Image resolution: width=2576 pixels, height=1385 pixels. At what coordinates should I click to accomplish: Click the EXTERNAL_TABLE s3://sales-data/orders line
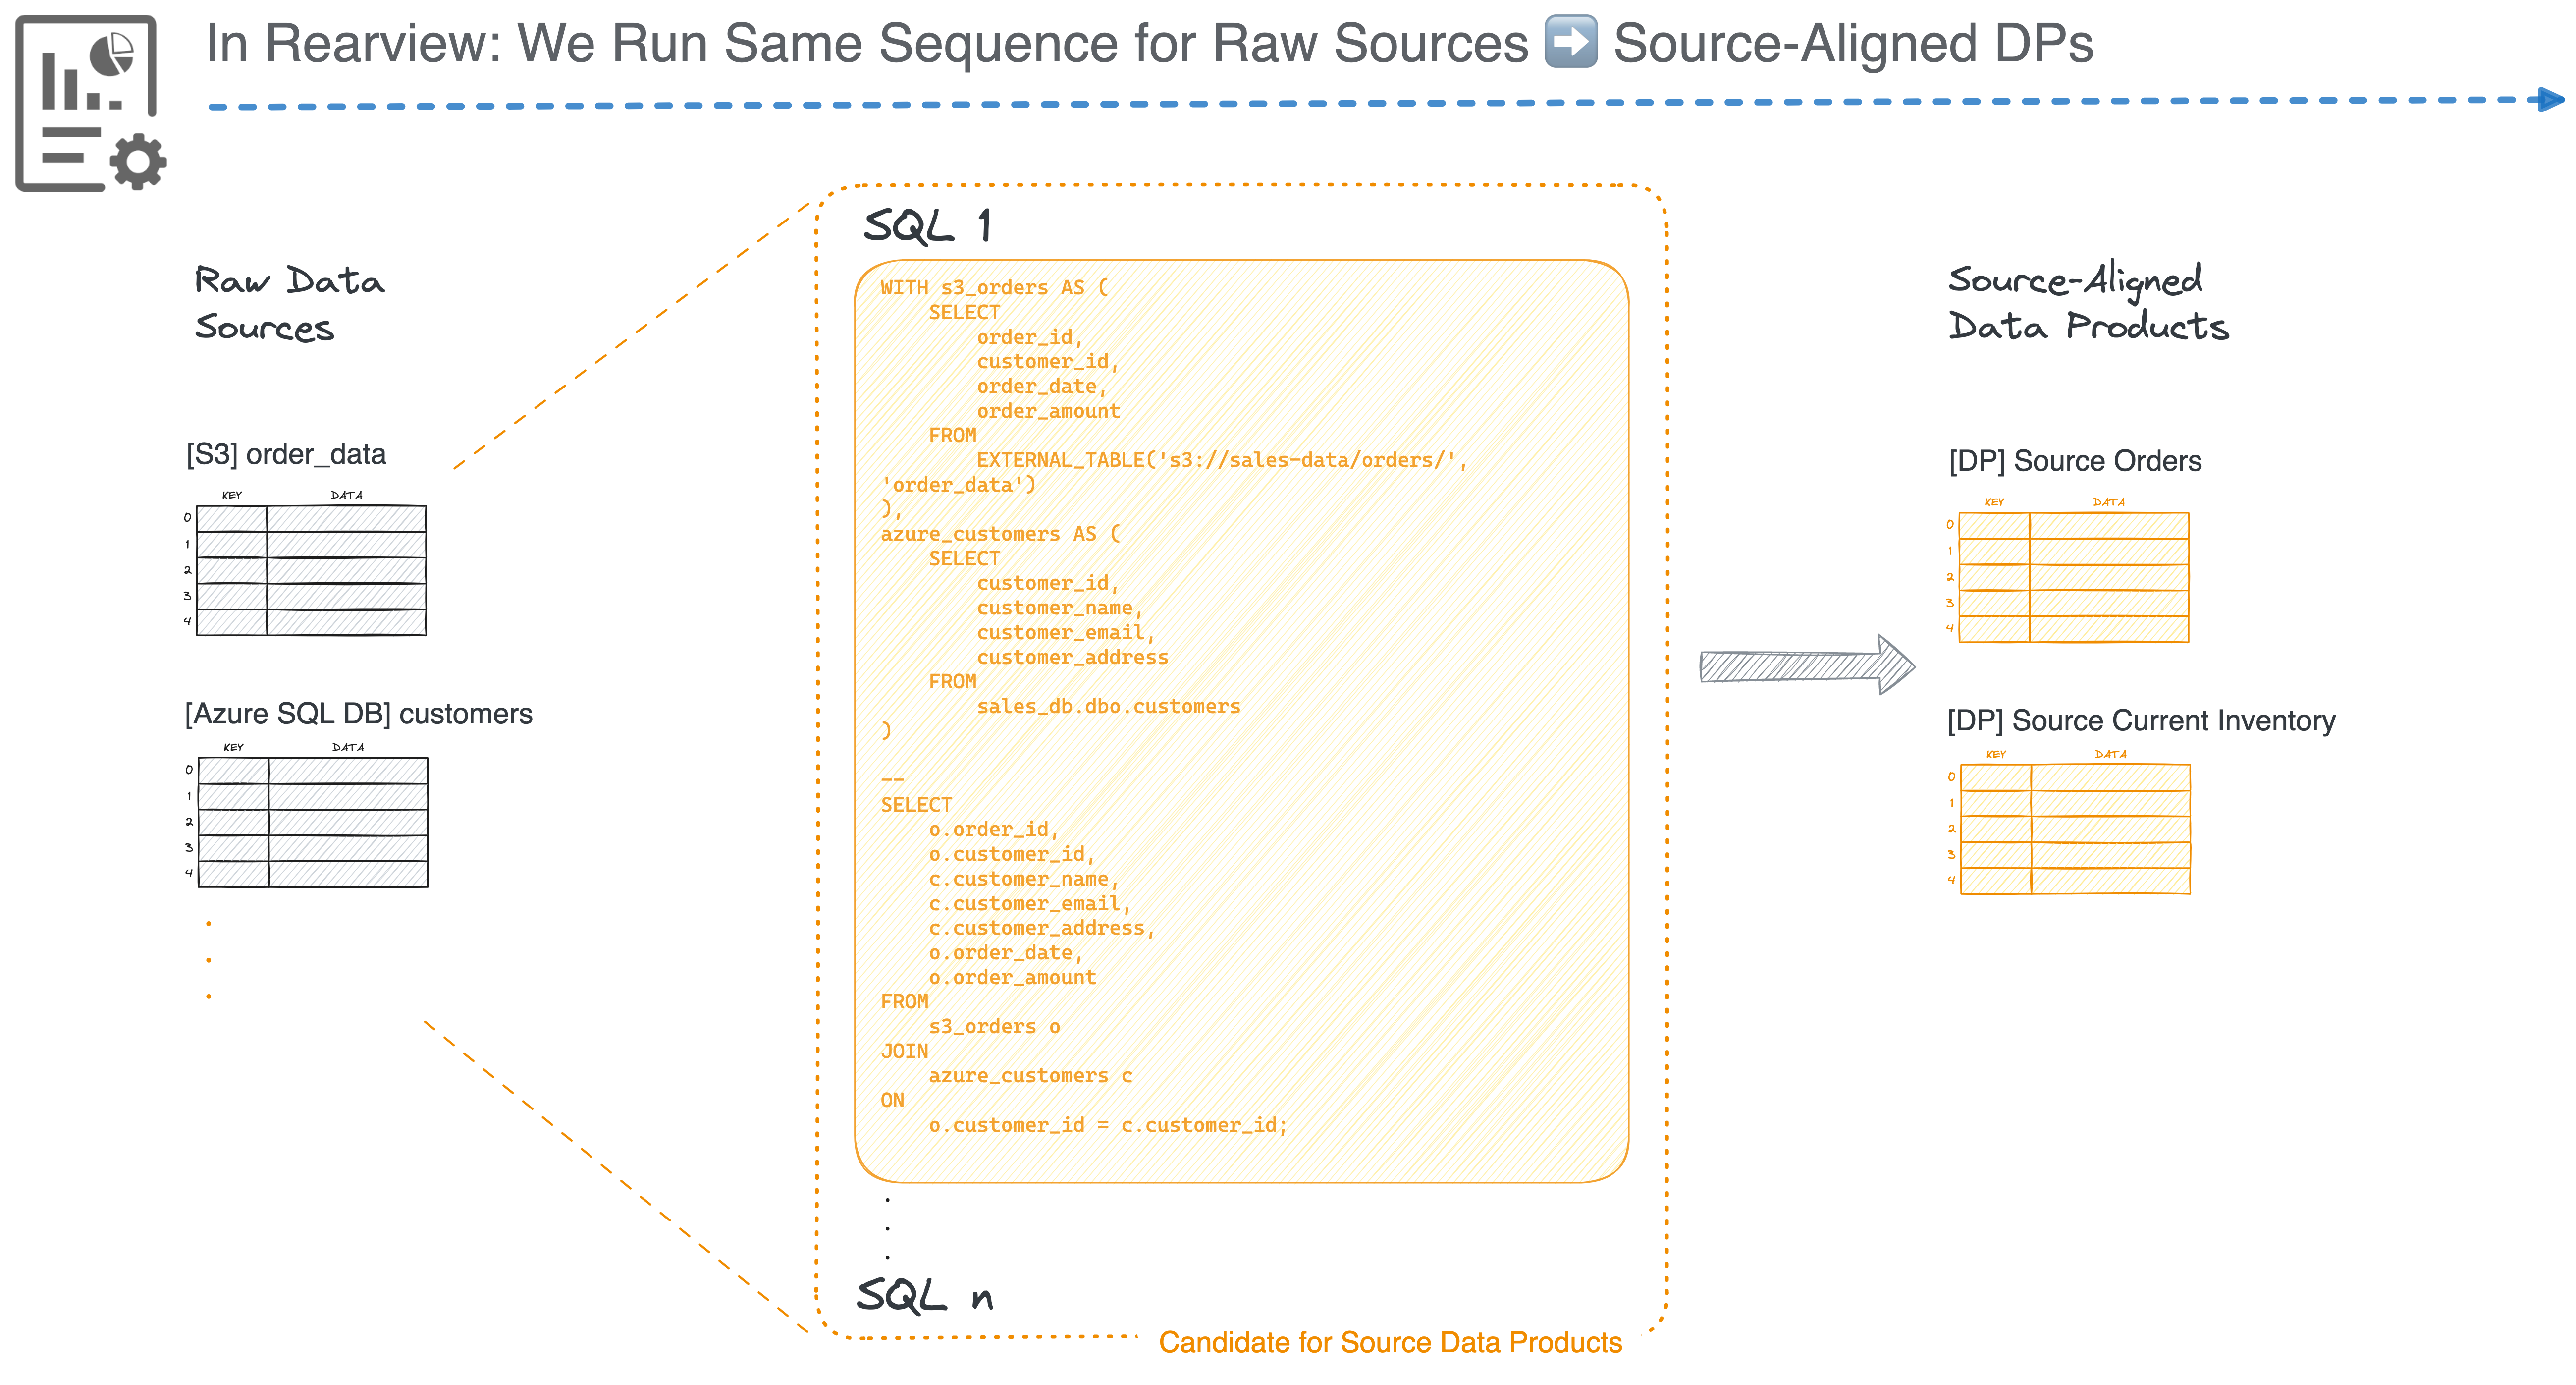pyautogui.click(x=1222, y=460)
